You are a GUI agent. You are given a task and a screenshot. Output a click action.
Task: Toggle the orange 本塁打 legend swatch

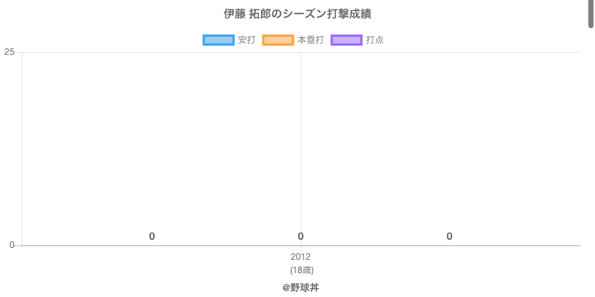point(277,40)
